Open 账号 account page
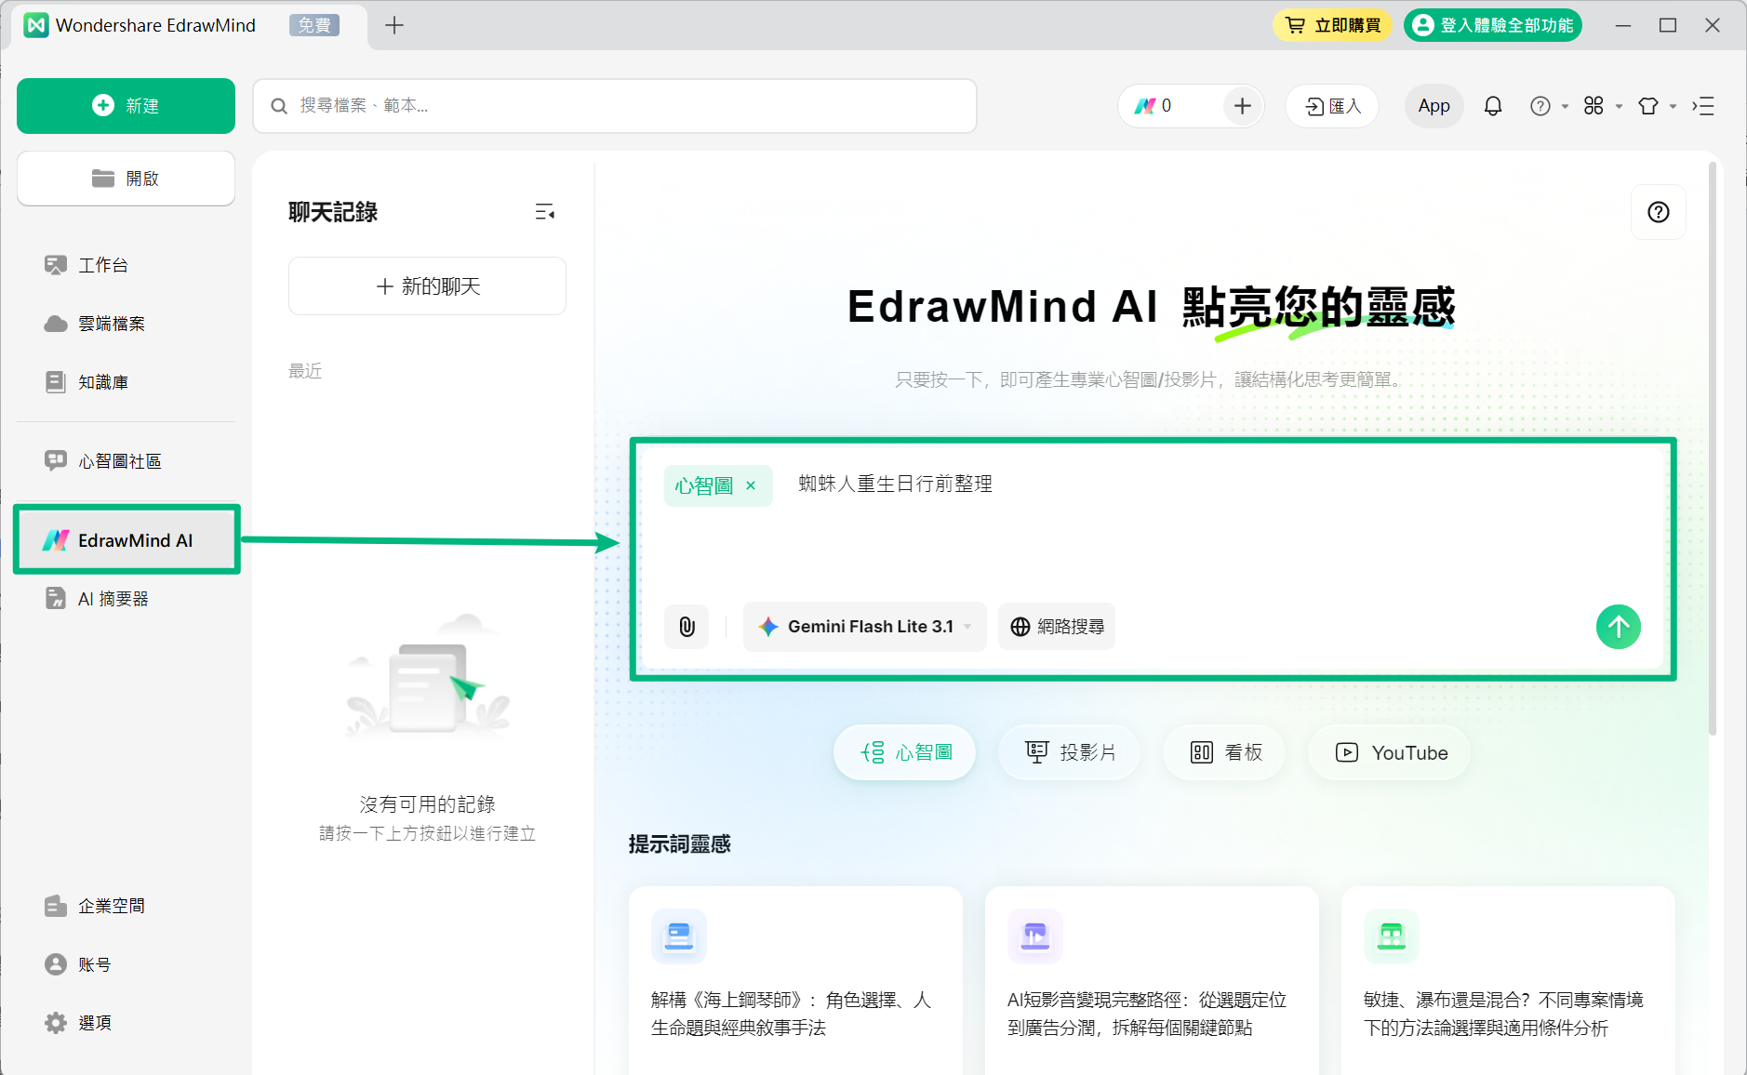1747x1075 pixels. (126, 964)
